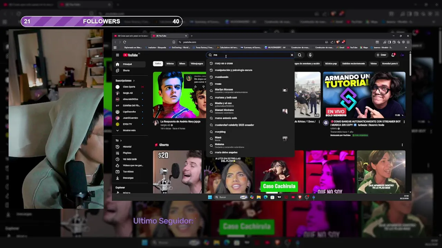Screen dimensions: 442x248
Task: Go to the YouTube logo home link
Action: click(x=131, y=55)
